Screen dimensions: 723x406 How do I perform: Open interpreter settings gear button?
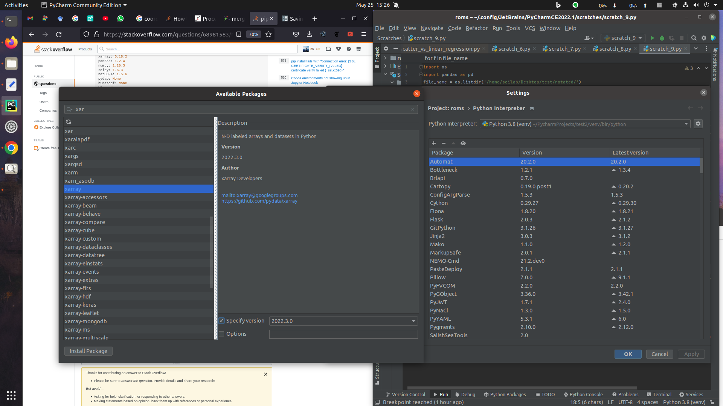coord(698,124)
